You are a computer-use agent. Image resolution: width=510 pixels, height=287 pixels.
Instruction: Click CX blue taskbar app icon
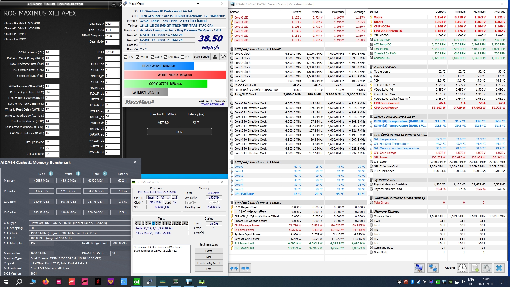pyautogui.click(x=124, y=282)
